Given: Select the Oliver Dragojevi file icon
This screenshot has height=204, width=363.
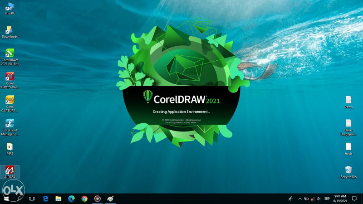Looking at the screenshot, I should [x=348, y=127].
